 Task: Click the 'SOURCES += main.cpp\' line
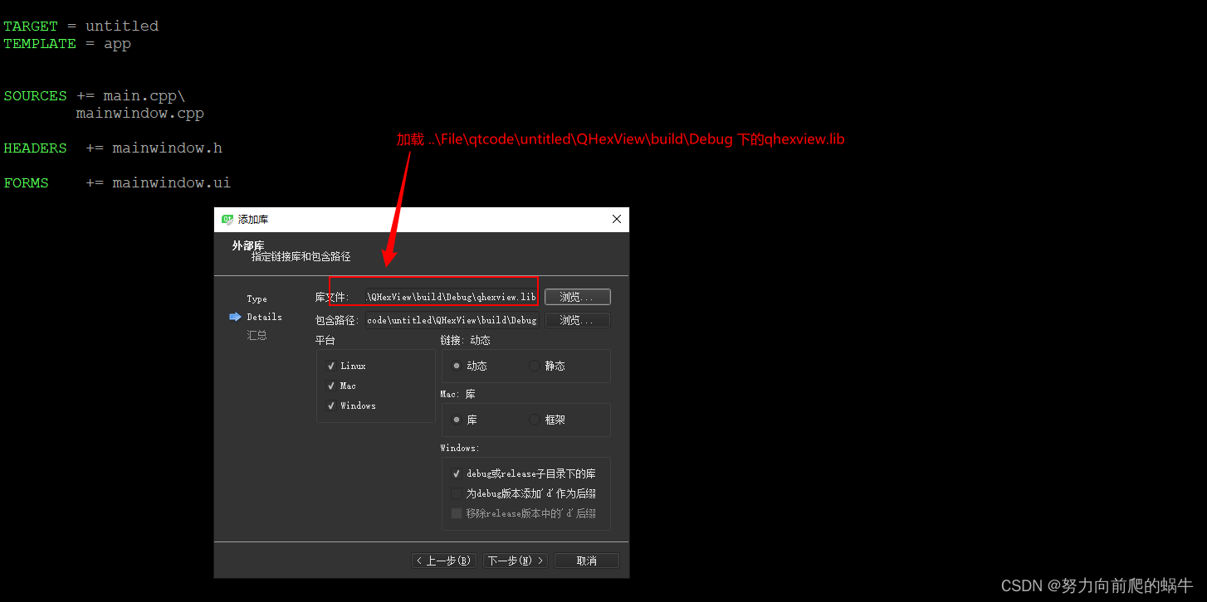coord(95,95)
